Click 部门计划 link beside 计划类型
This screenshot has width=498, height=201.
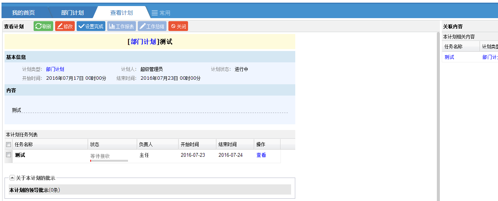[55, 69]
